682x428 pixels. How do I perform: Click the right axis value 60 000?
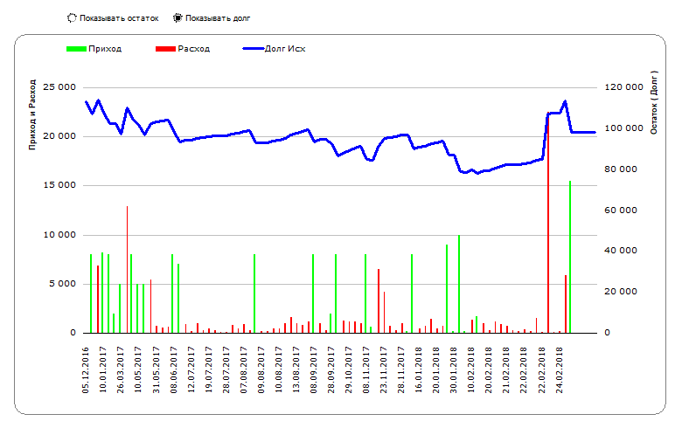[621, 211]
